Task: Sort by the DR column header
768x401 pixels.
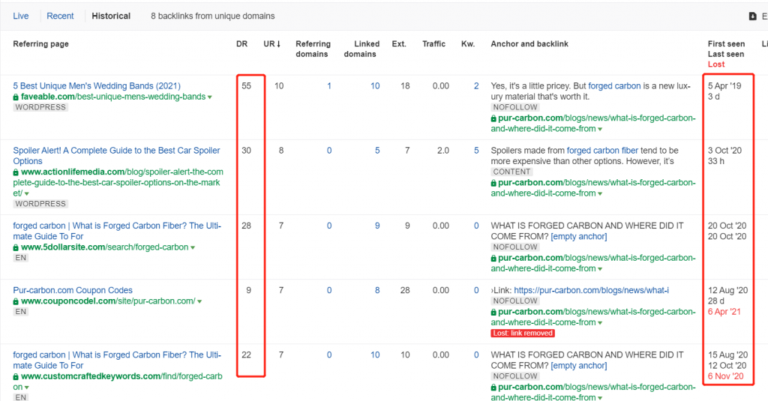Action: pyautogui.click(x=241, y=44)
